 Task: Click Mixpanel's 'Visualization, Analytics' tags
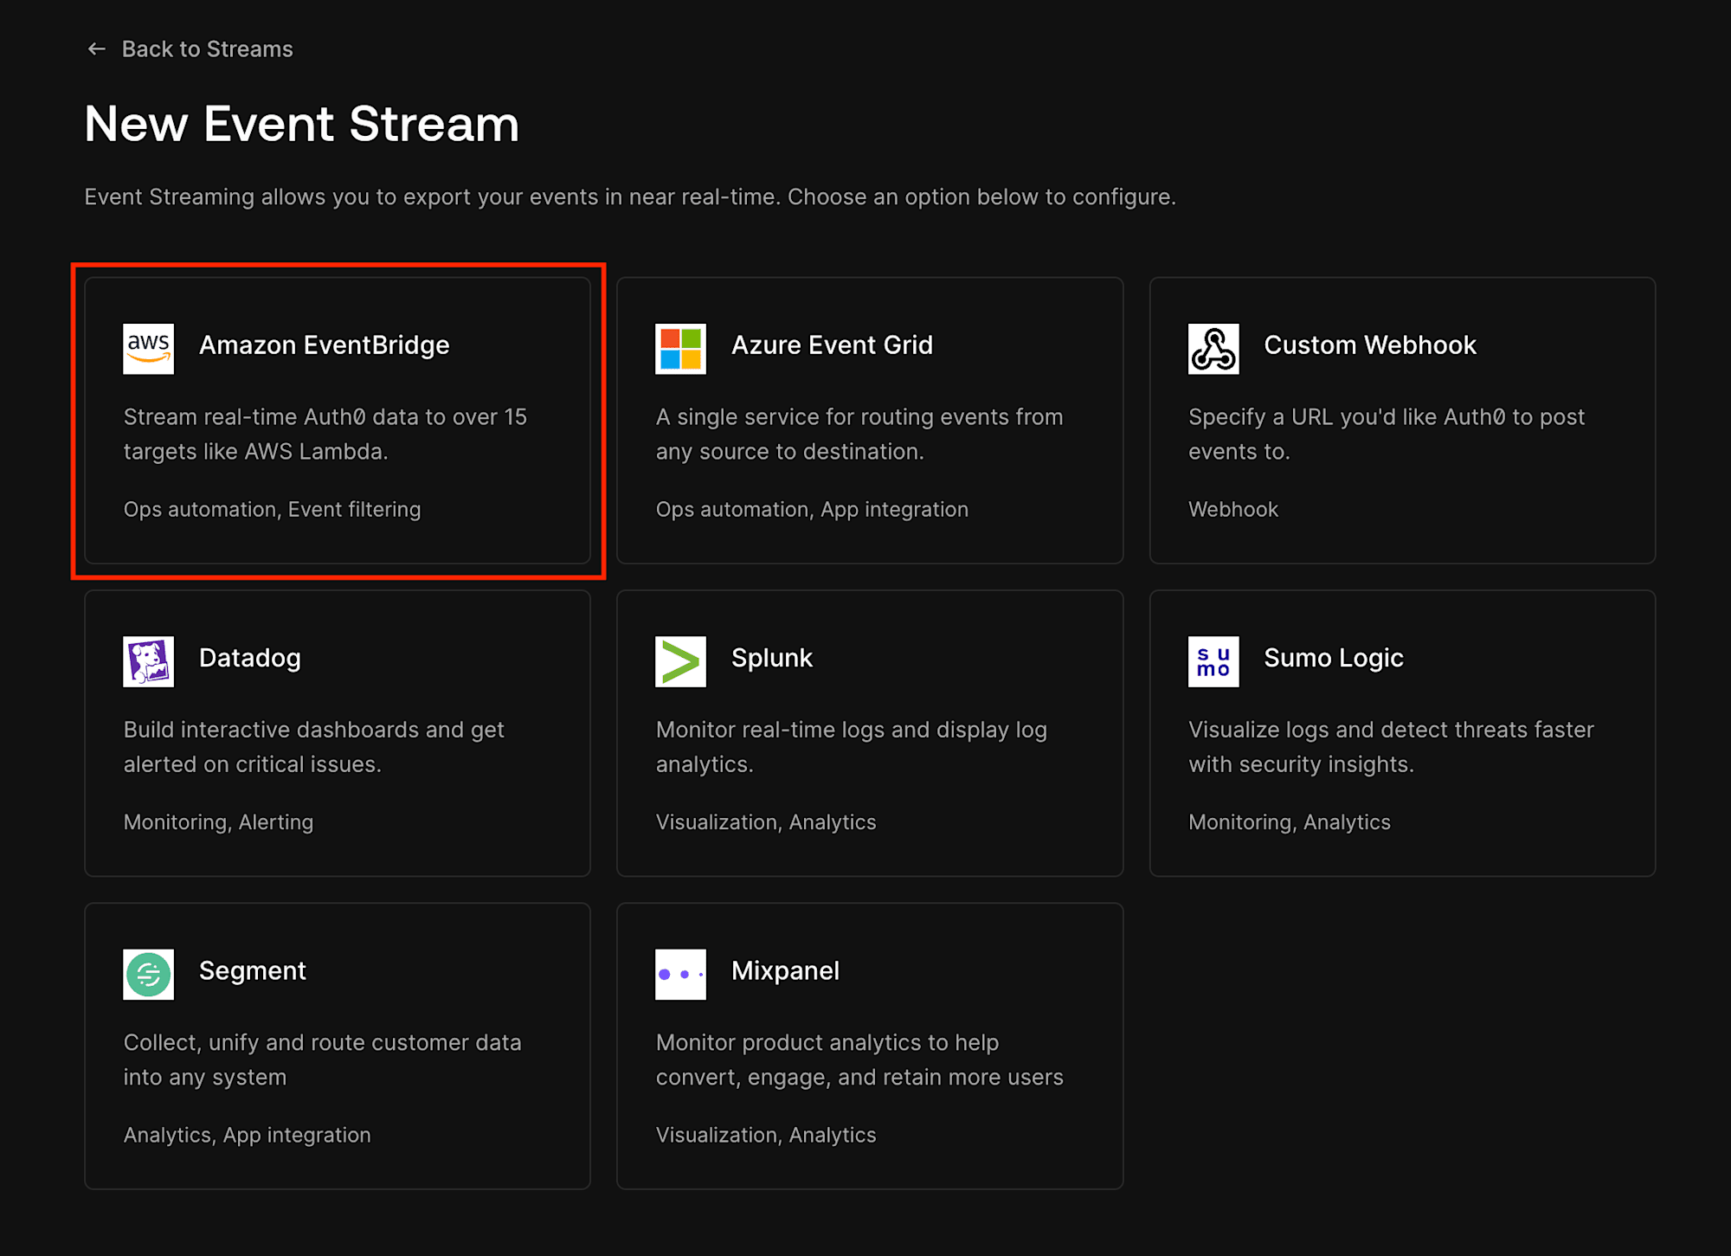click(x=766, y=1136)
